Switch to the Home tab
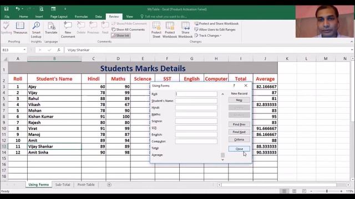The width and height of the screenshot is (355, 199). pos(23,17)
